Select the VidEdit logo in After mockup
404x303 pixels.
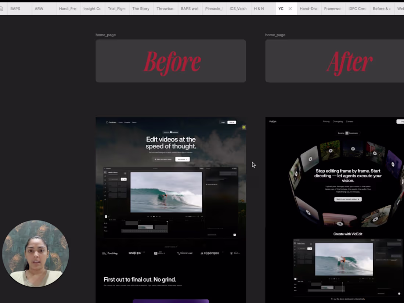click(x=273, y=121)
